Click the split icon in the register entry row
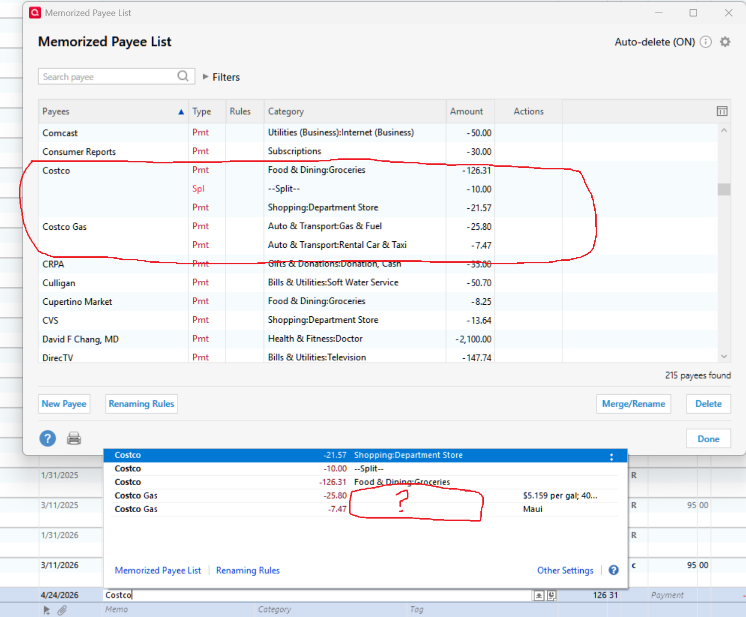This screenshot has height=617, width=746. (552, 596)
